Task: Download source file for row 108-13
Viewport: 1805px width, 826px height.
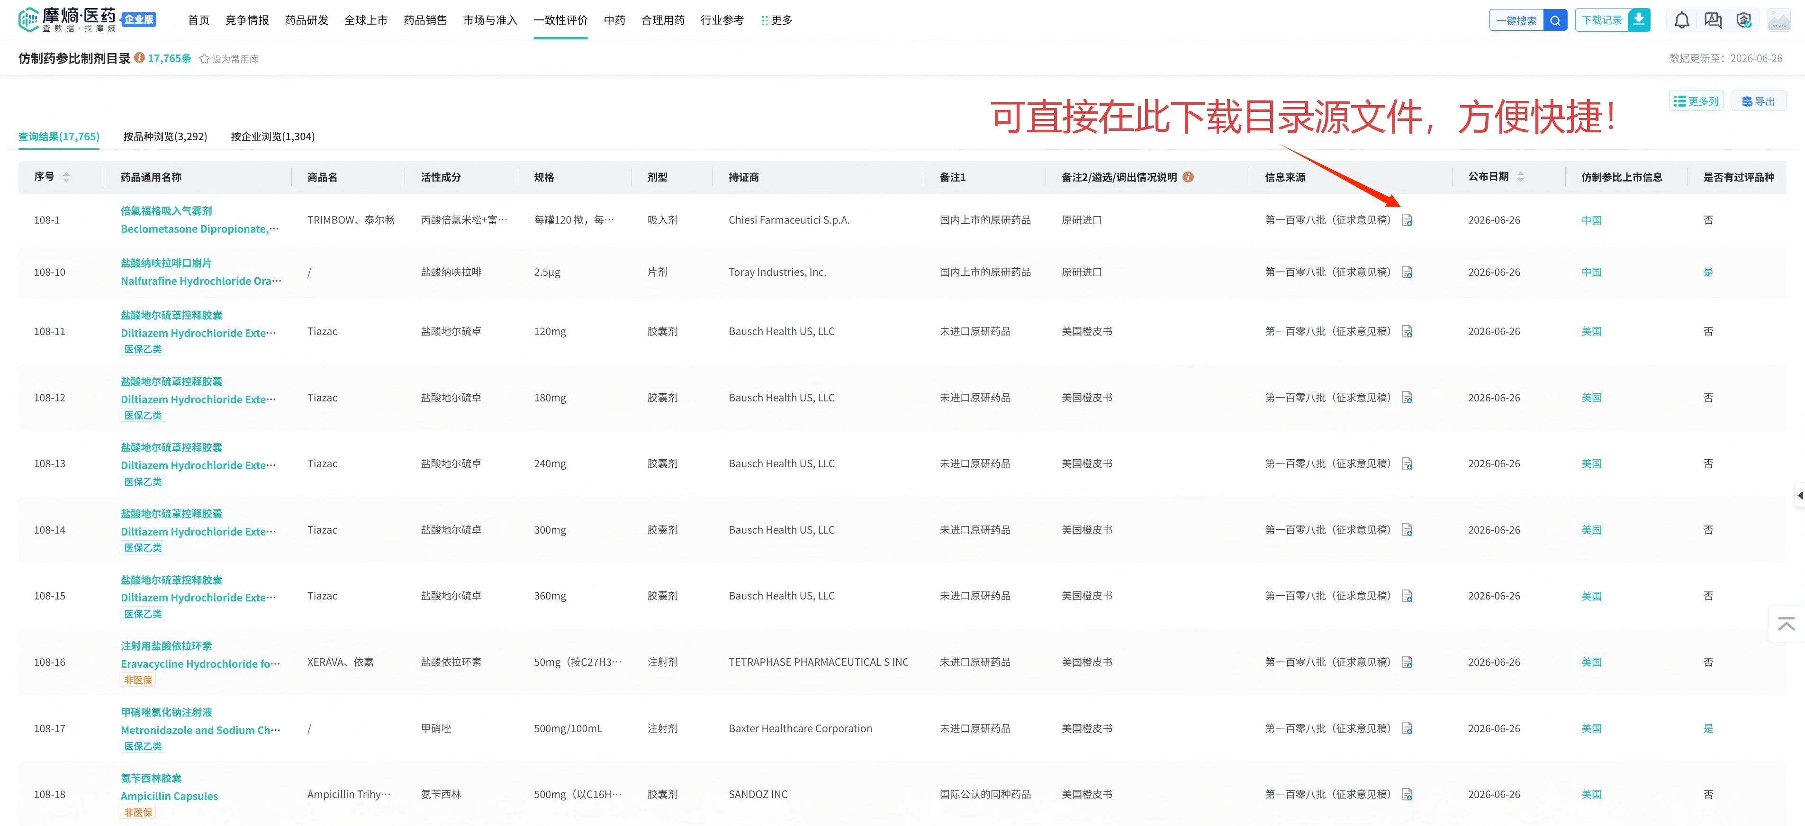Action: click(x=1407, y=463)
